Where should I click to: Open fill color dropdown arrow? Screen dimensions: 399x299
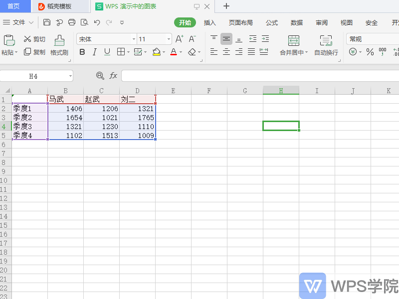click(x=164, y=52)
